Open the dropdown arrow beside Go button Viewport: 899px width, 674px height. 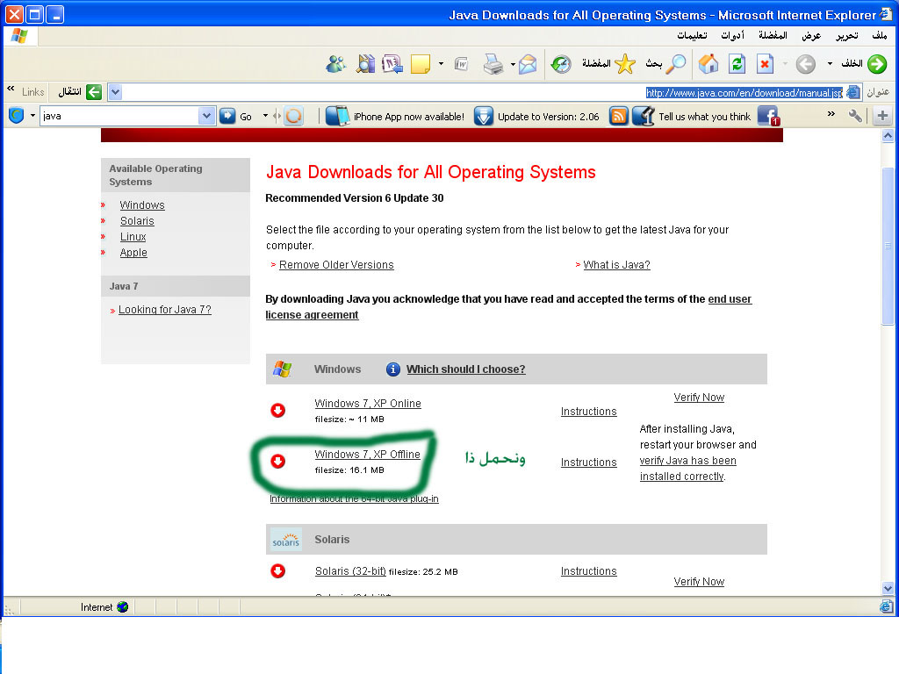(265, 116)
